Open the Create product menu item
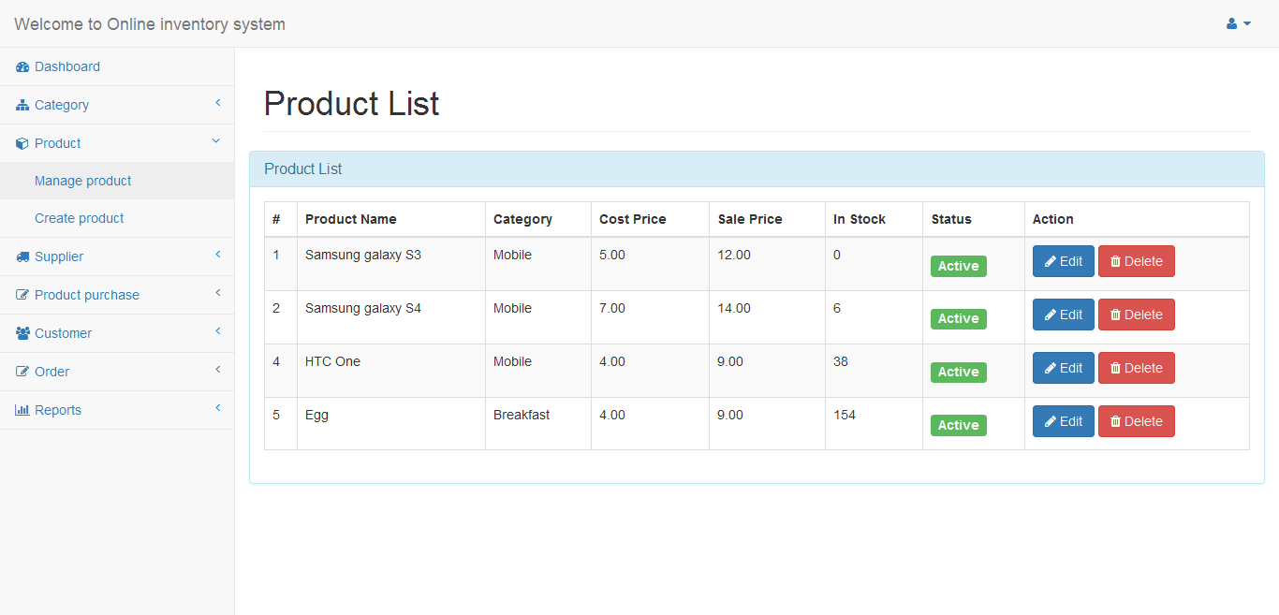The image size is (1279, 615). pos(79,217)
